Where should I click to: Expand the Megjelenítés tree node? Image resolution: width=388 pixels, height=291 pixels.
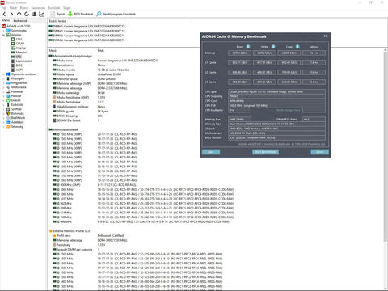coord(3,82)
